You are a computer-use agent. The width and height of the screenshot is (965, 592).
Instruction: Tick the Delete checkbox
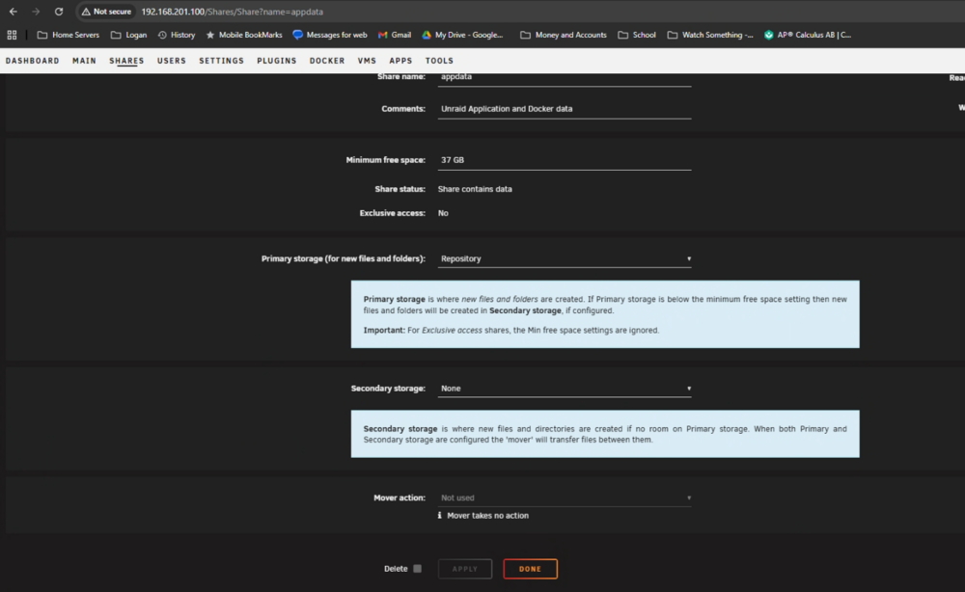click(x=417, y=569)
